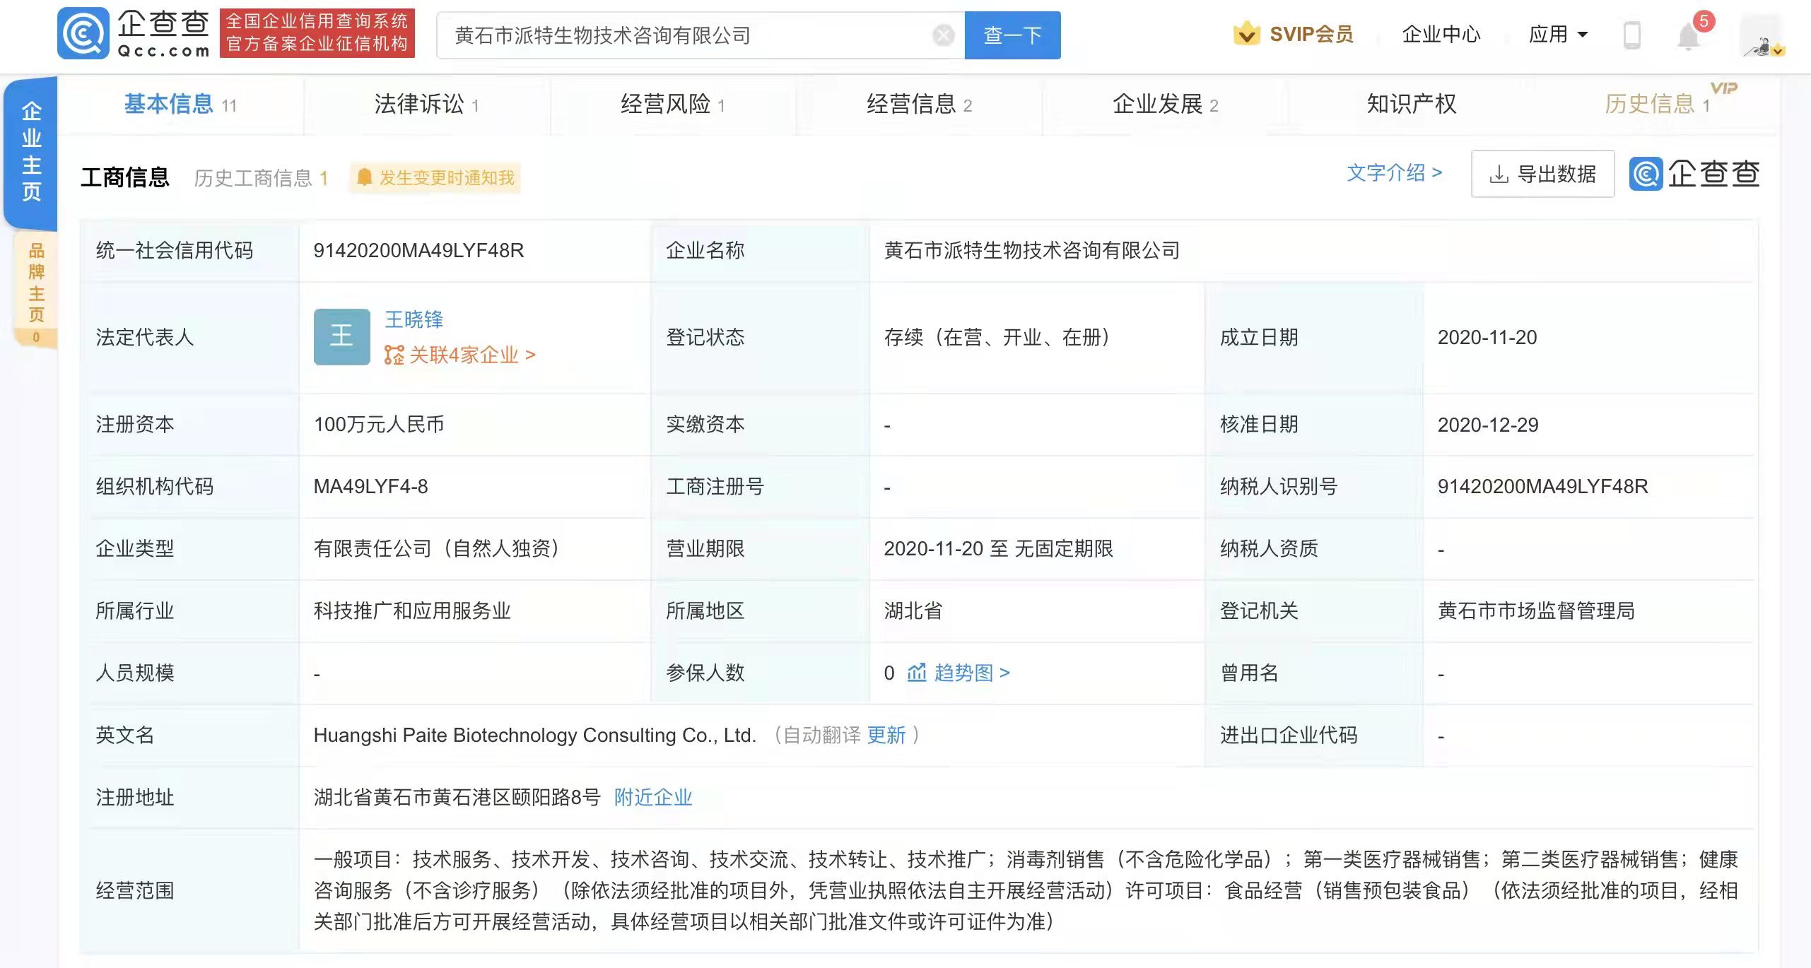
Task: Open the mobile phone app icon
Action: click(x=1631, y=35)
